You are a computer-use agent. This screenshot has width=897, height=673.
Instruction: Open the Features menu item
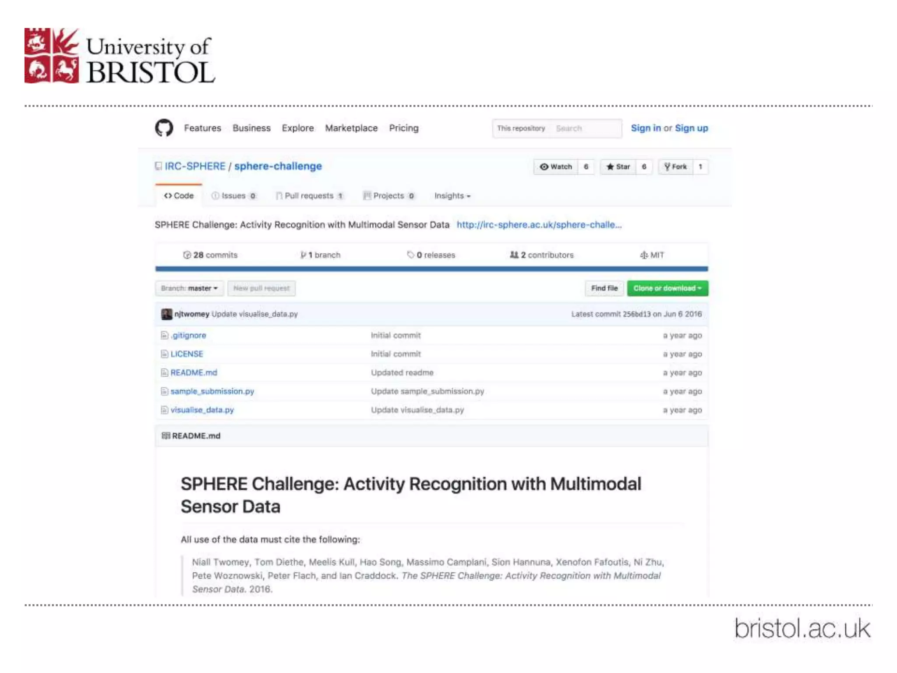click(202, 128)
